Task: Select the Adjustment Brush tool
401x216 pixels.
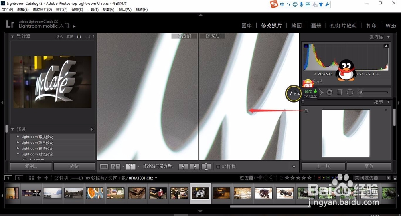Action: click(360, 92)
